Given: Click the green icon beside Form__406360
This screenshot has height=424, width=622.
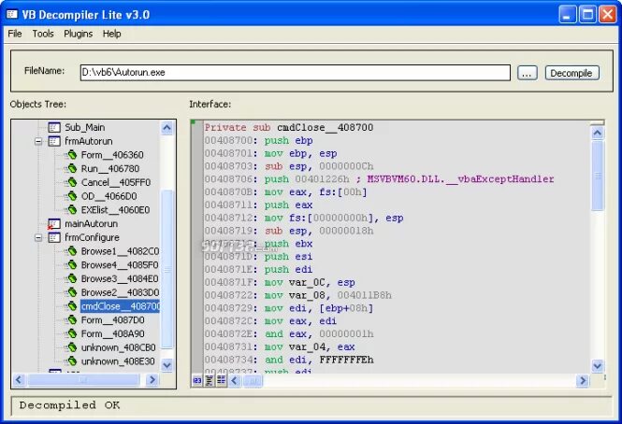Looking at the screenshot, I should (x=72, y=154).
